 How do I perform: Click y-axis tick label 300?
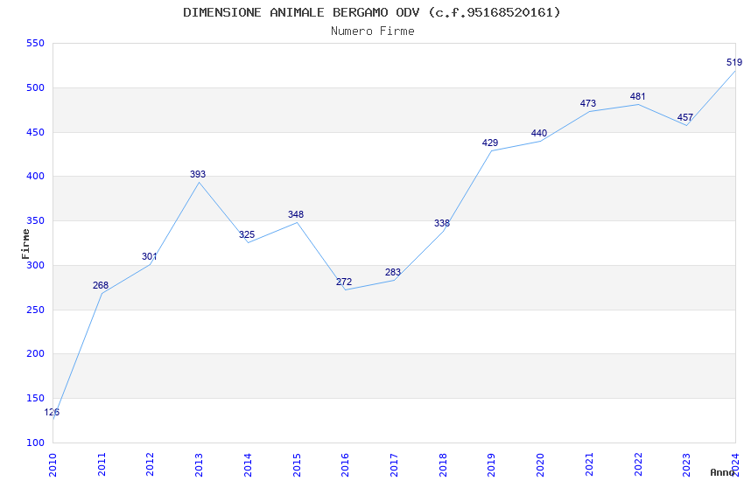click(x=35, y=265)
